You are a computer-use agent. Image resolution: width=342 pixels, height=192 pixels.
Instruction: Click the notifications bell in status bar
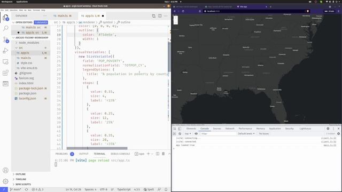166,189
